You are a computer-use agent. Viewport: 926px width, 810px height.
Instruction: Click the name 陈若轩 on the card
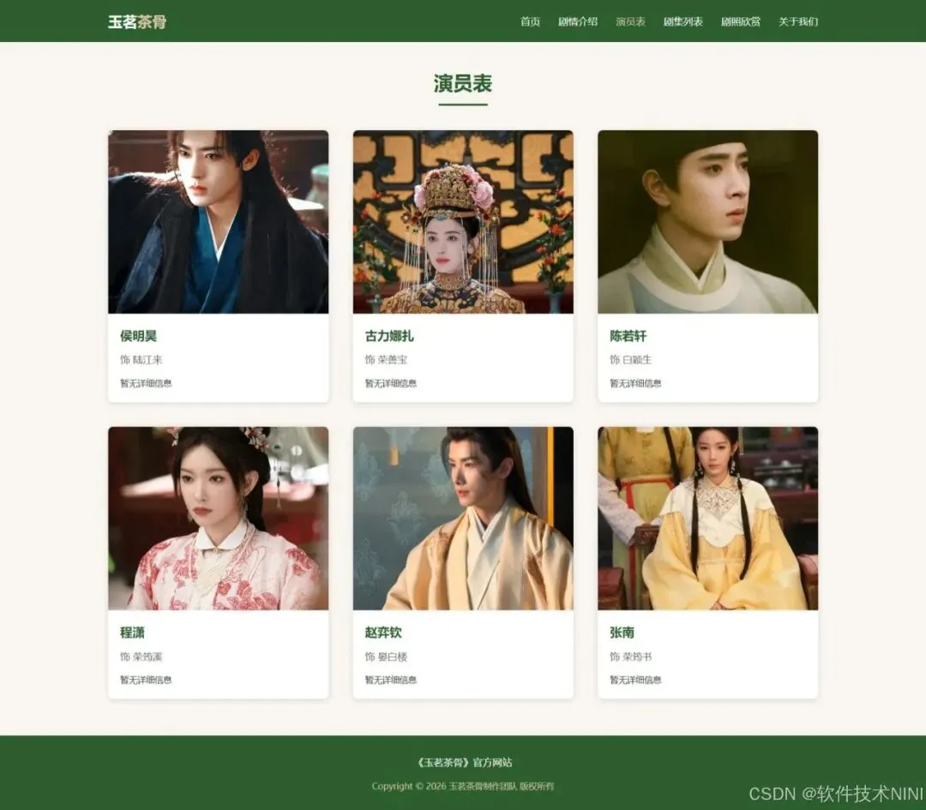[x=628, y=336]
